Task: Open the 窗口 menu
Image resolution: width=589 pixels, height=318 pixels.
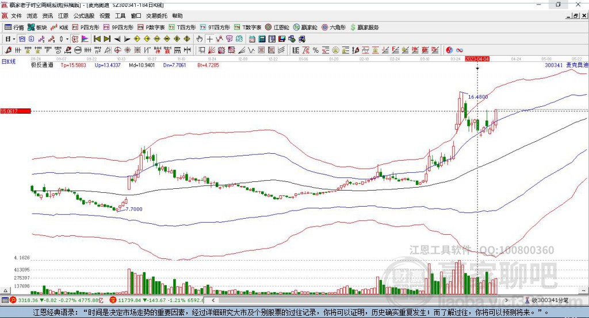Action: [x=136, y=15]
